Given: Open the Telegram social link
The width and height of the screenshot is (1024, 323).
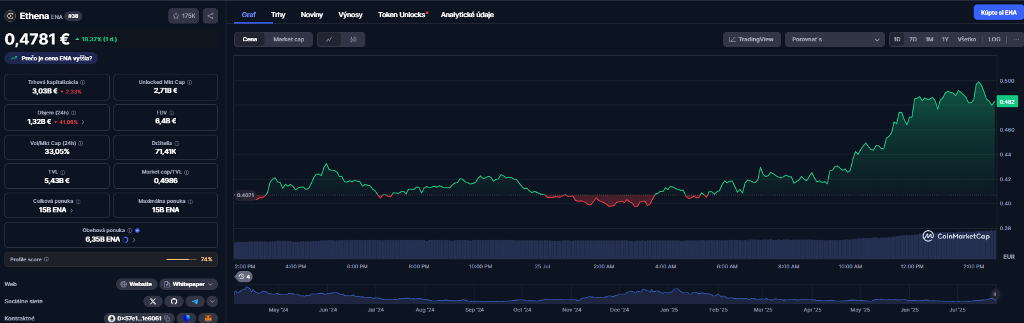Looking at the screenshot, I should coord(194,301).
